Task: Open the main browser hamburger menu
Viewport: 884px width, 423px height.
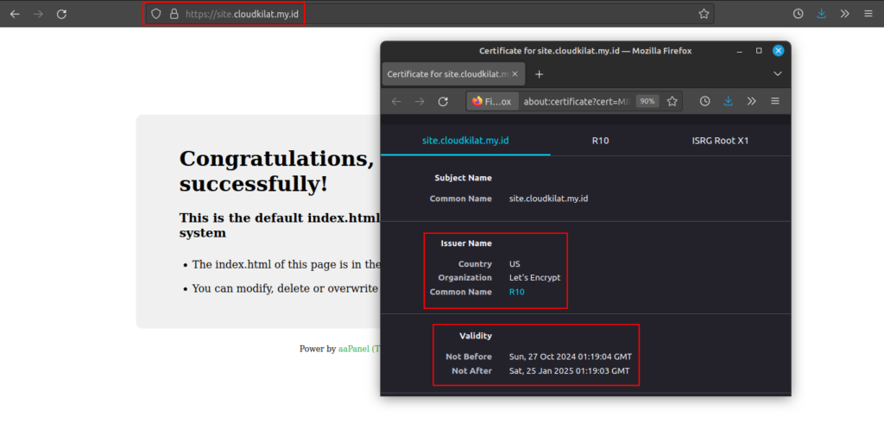Action: click(x=868, y=14)
